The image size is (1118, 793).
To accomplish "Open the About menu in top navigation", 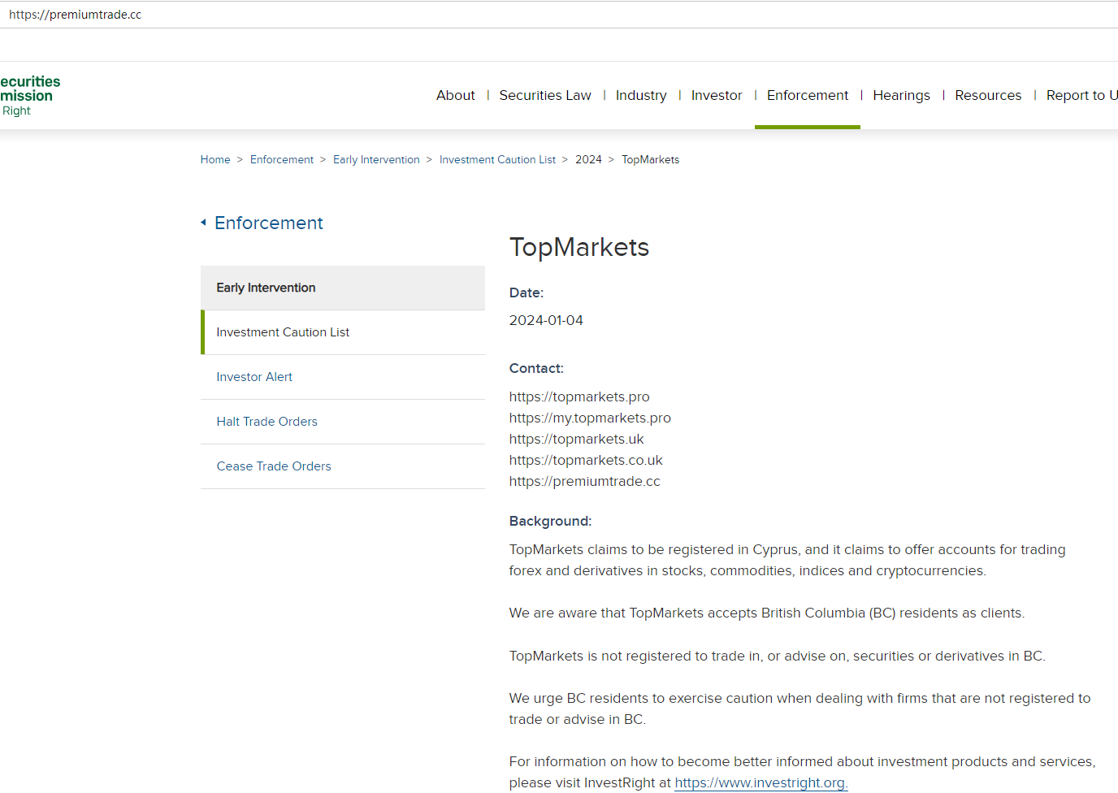I will coord(456,95).
